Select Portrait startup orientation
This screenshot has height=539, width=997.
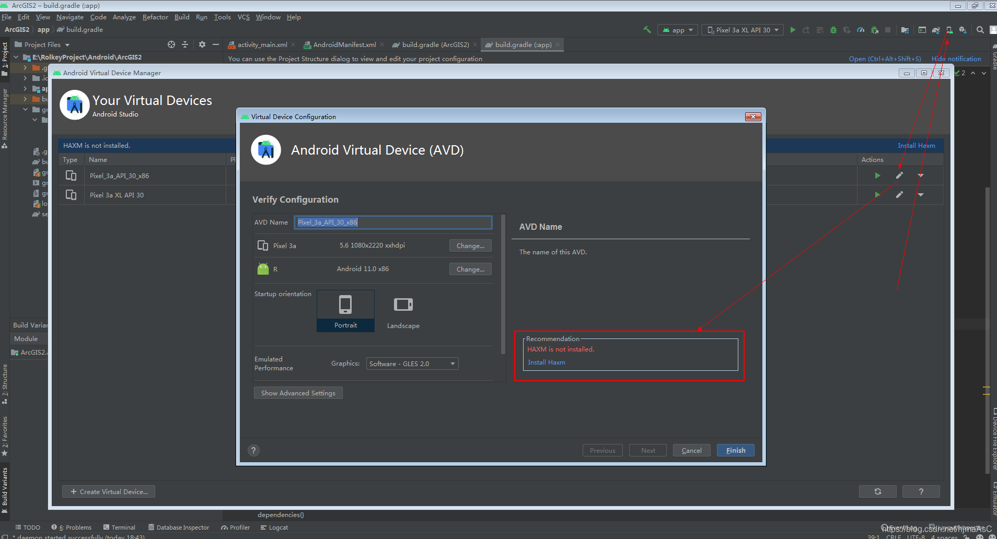(x=345, y=311)
